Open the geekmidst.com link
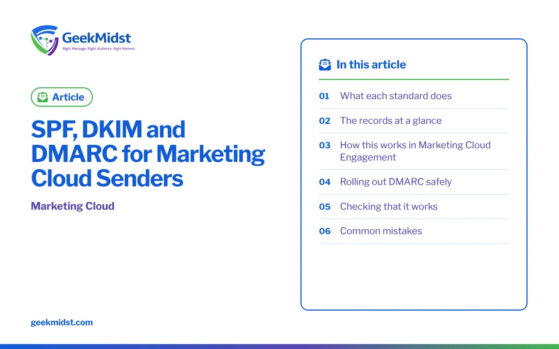 point(62,322)
